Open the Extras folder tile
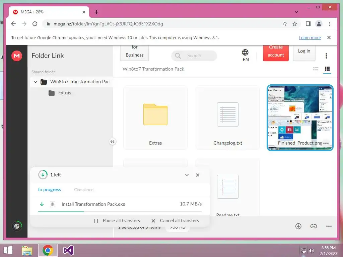The image size is (343, 257). (x=155, y=118)
